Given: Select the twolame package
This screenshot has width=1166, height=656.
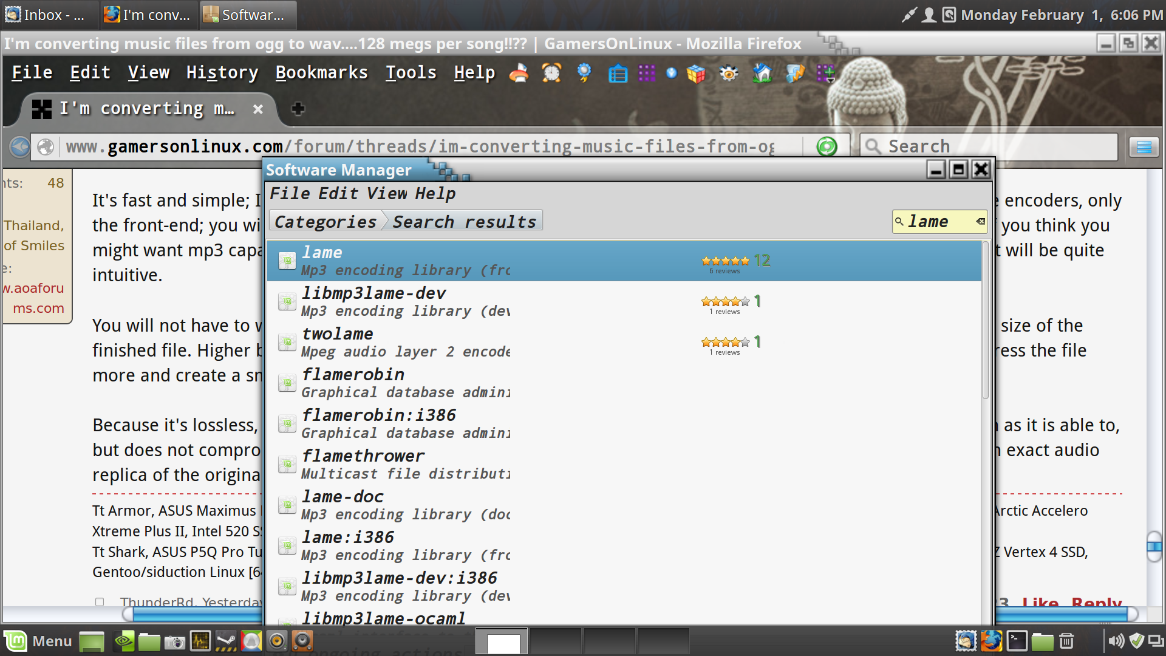Looking at the screenshot, I should [x=624, y=342].
